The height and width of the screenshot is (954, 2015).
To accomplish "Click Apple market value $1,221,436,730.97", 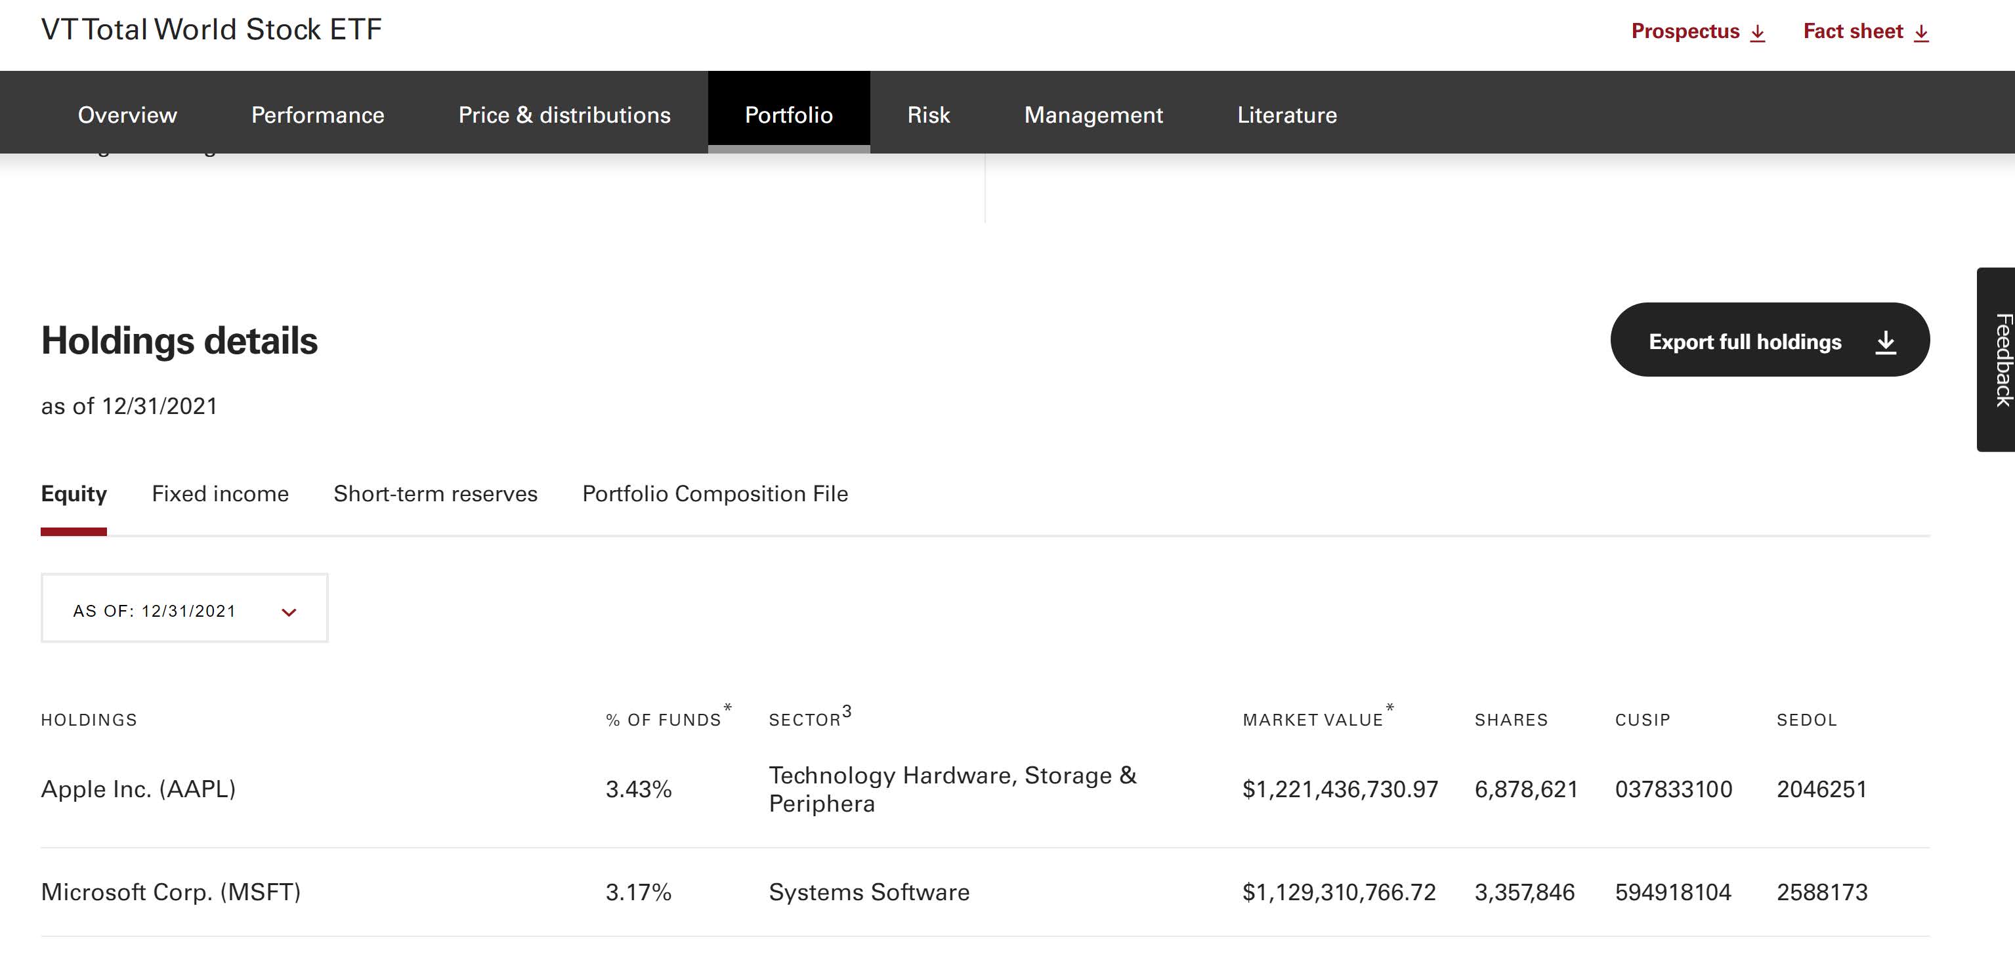I will 1340,789.
